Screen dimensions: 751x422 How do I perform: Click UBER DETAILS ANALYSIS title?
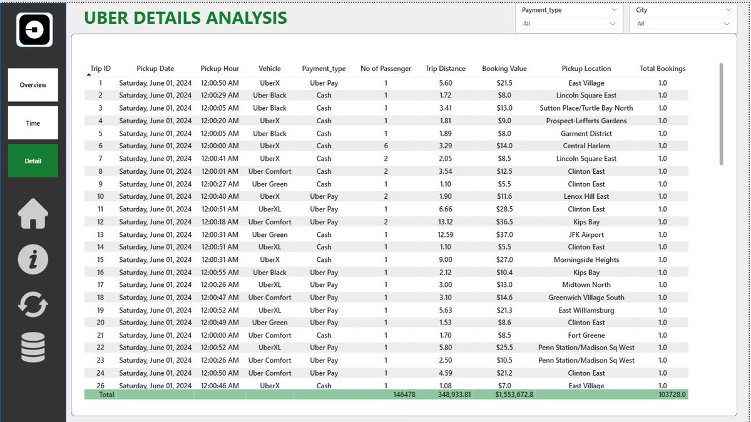pyautogui.click(x=186, y=18)
